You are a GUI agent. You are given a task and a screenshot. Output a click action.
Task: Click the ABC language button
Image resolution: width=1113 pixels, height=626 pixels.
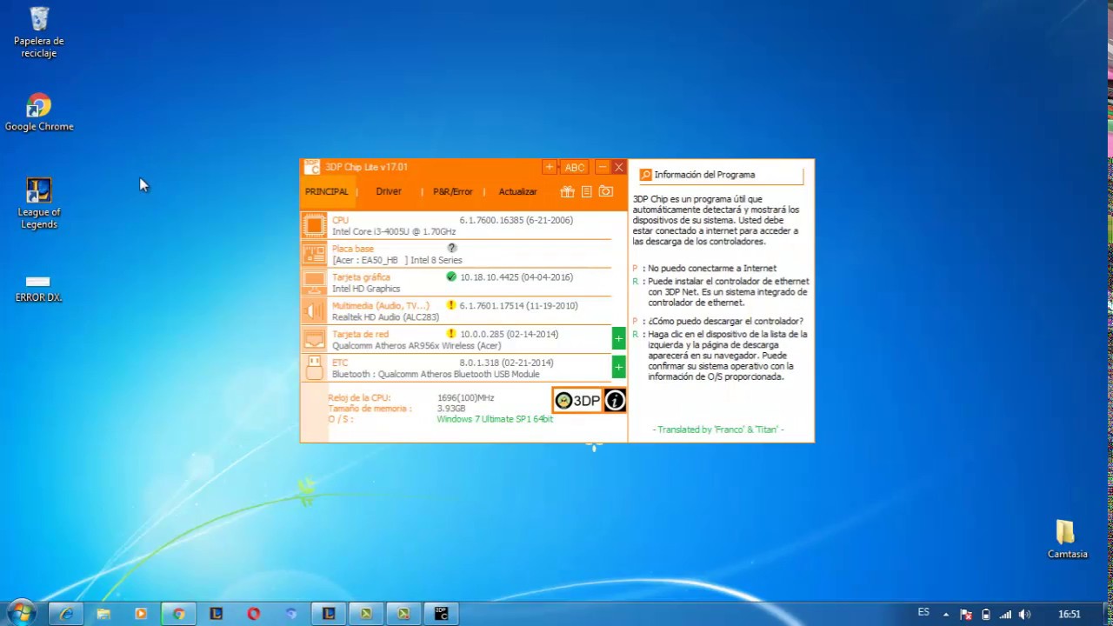tap(575, 167)
